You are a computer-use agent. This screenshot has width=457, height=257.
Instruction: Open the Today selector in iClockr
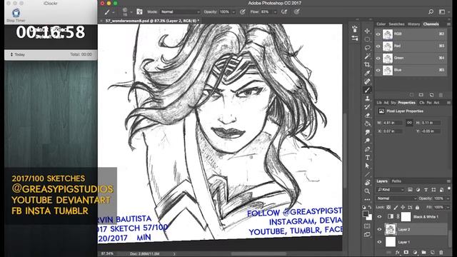coord(18,54)
